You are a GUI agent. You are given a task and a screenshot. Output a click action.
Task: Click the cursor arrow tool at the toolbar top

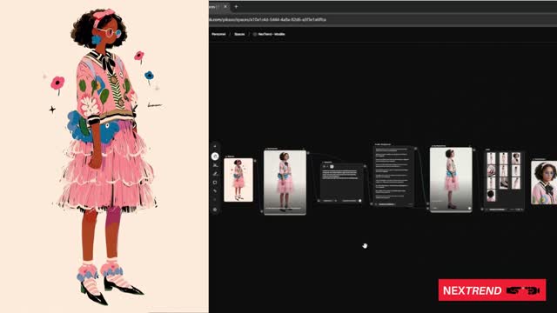215,146
